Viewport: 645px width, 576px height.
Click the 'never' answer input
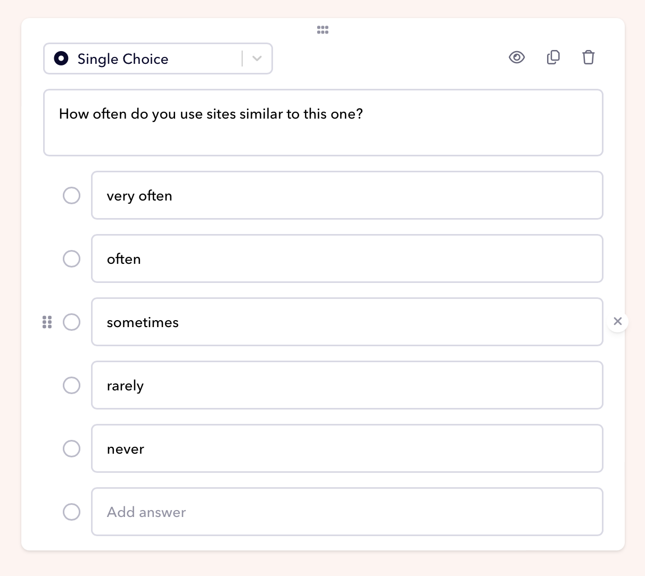click(x=347, y=449)
